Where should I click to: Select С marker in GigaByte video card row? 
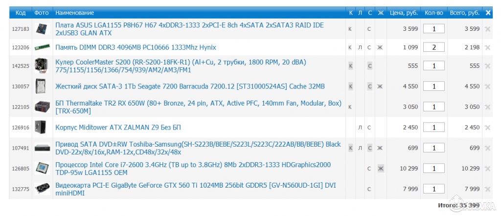coord(369,189)
